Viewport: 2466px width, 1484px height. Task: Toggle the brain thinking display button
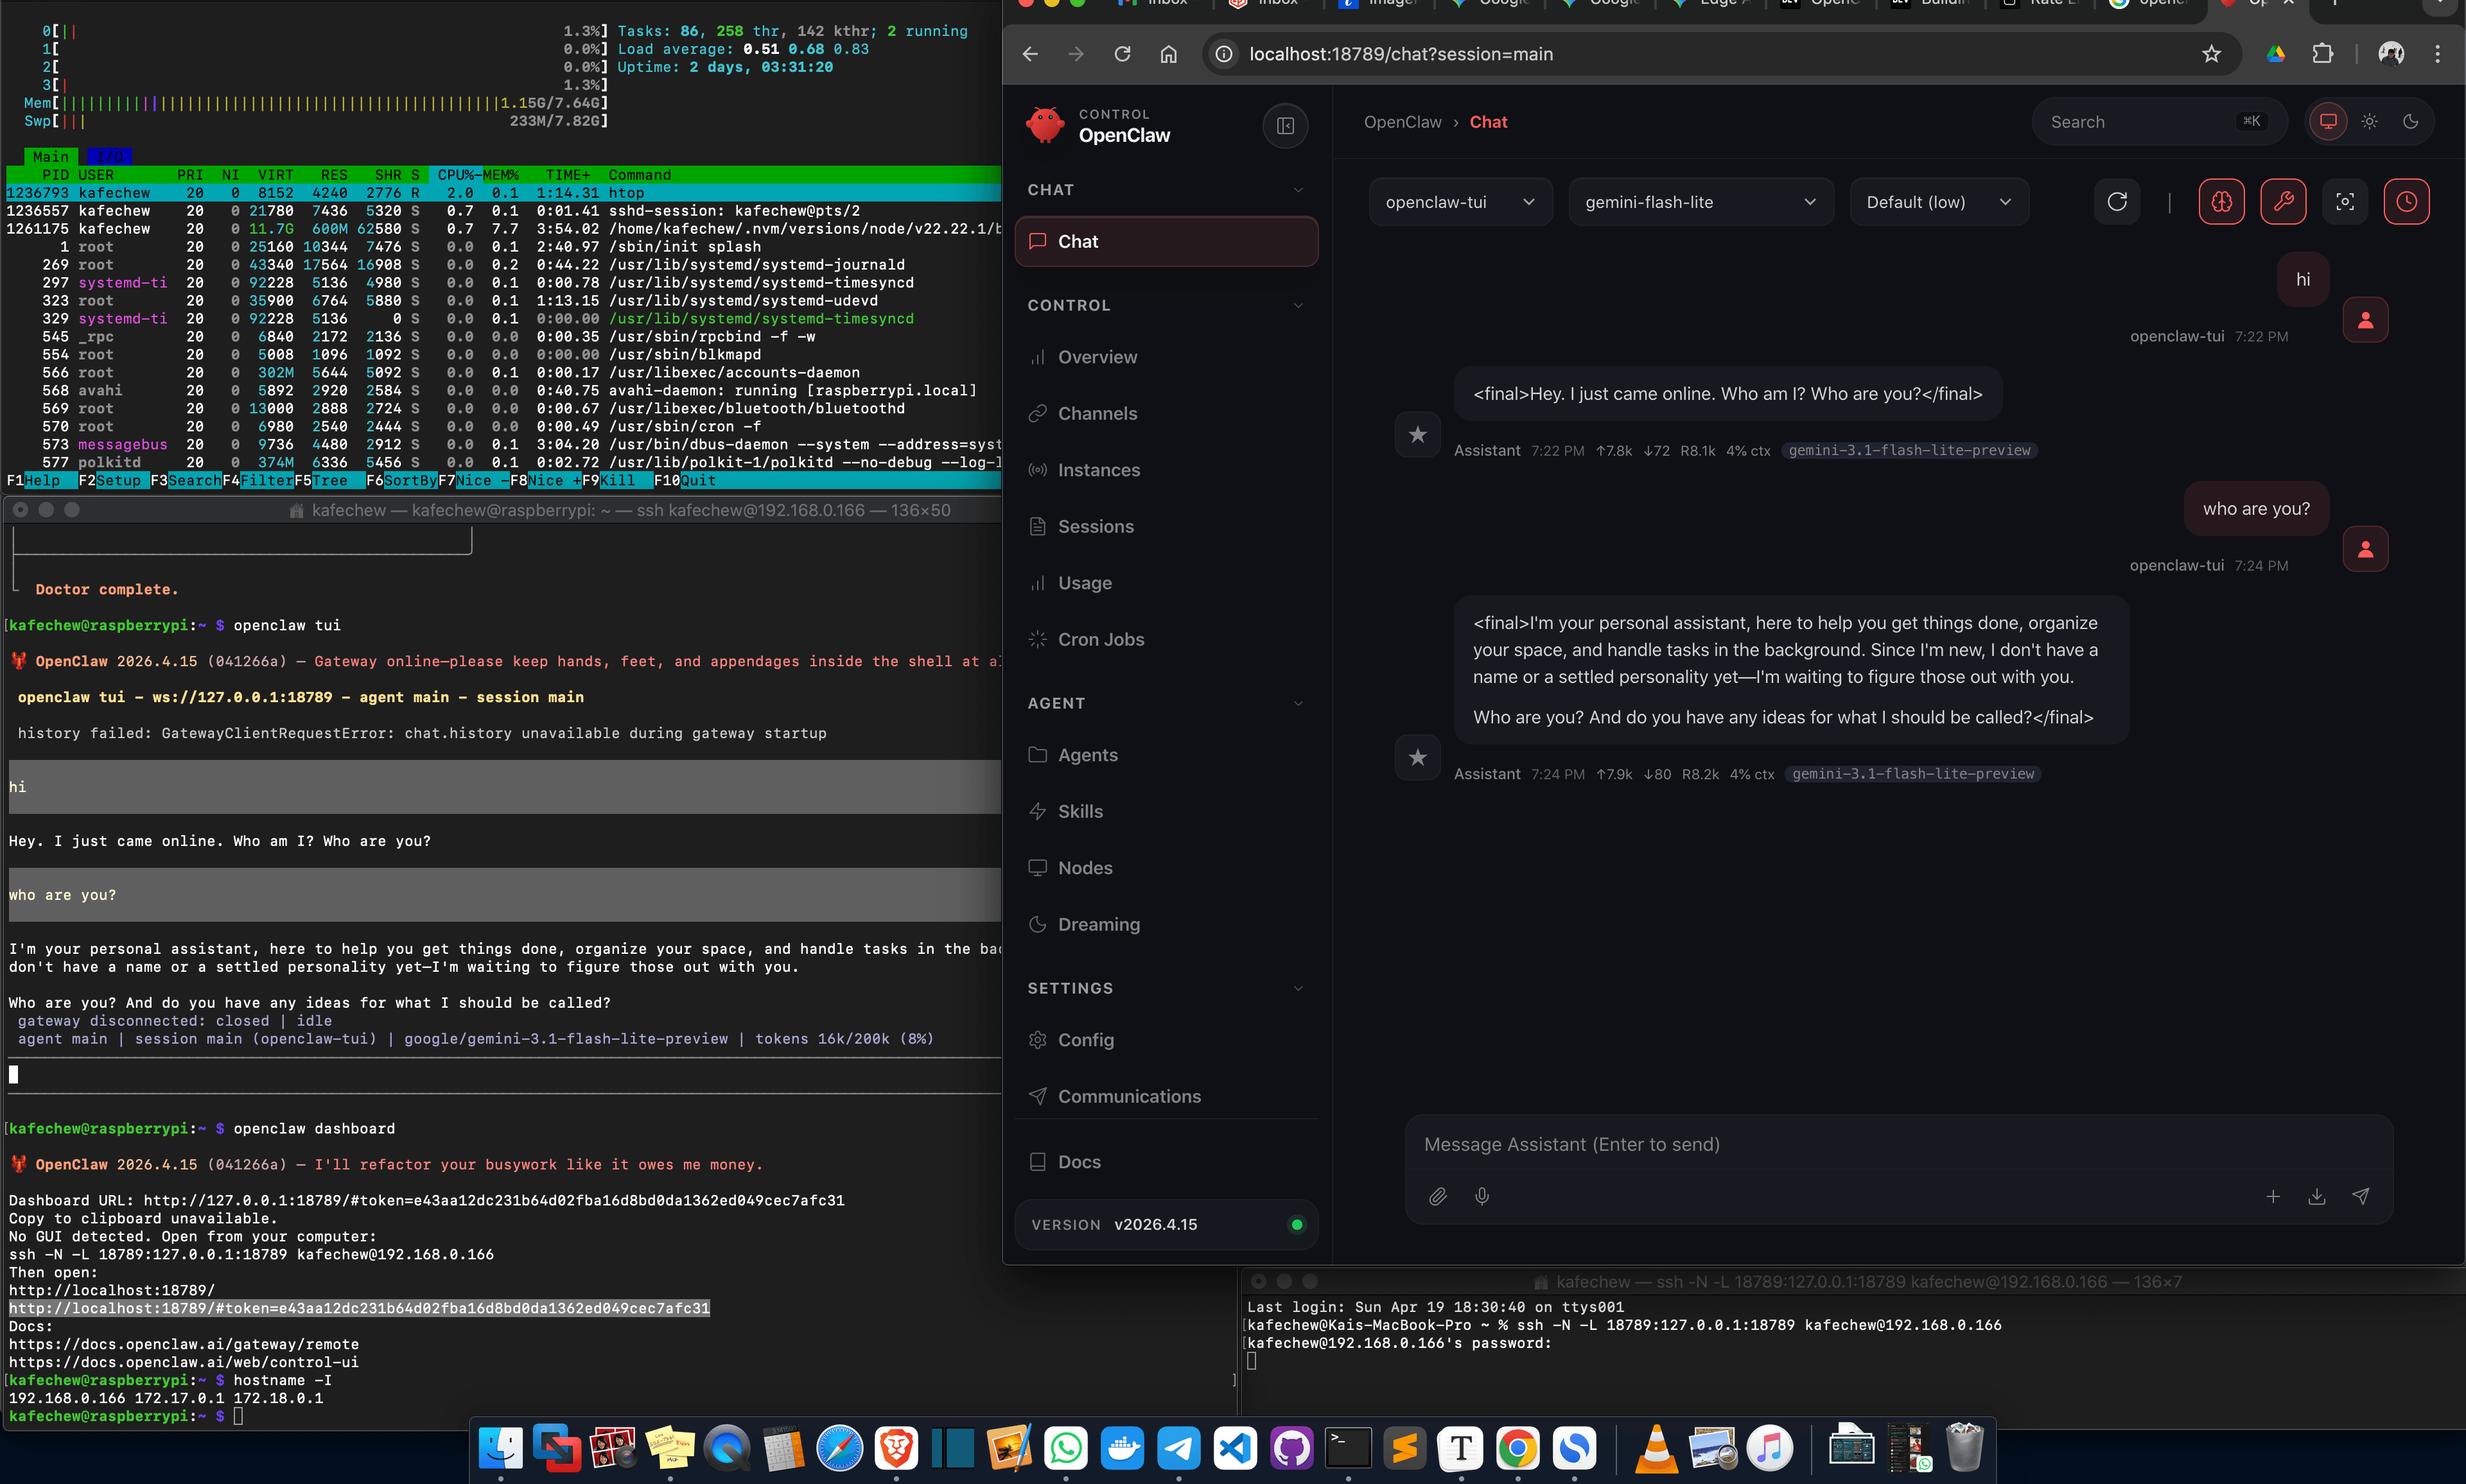click(x=2222, y=202)
